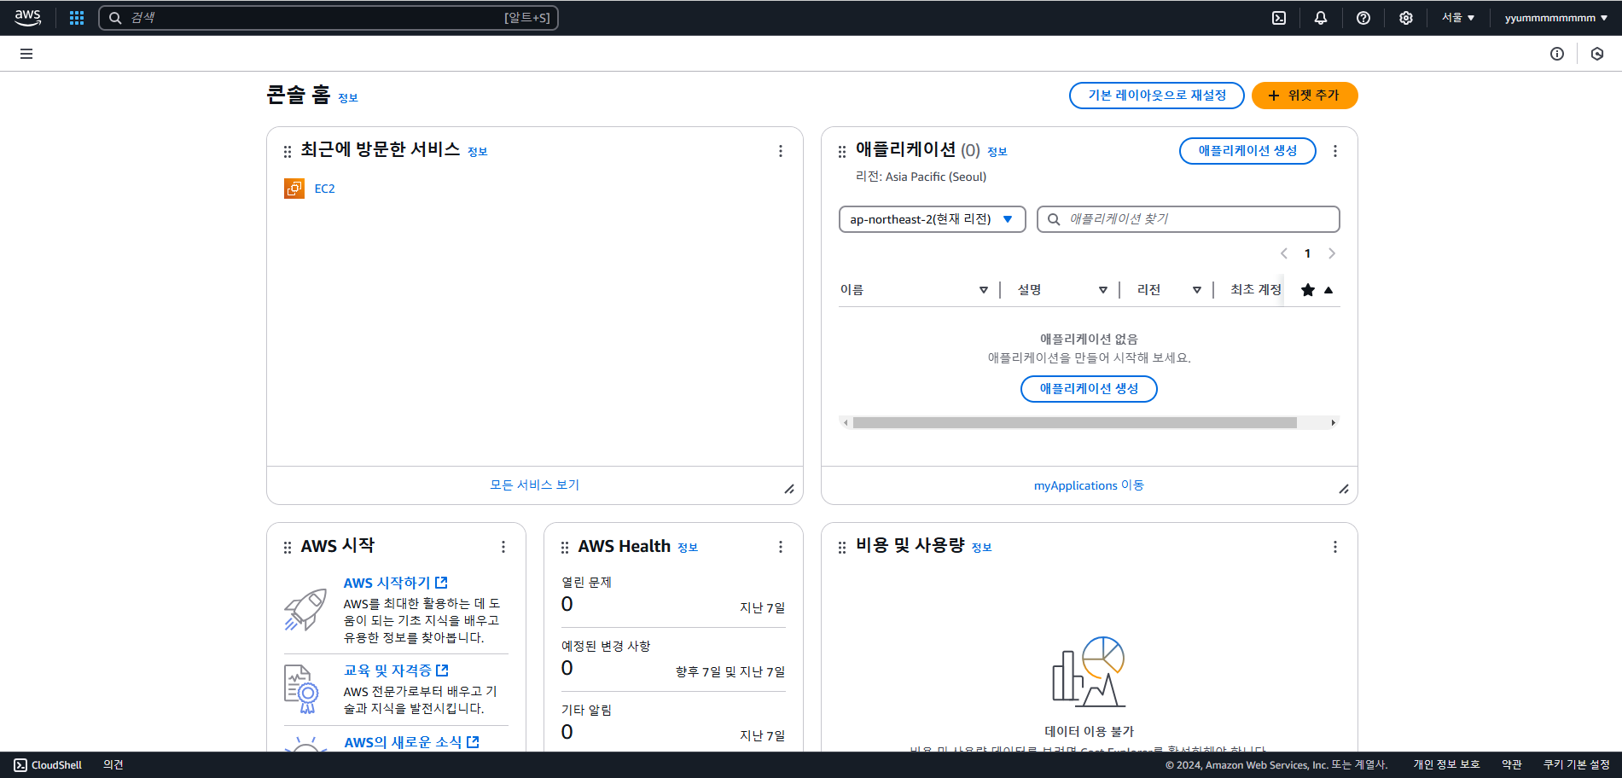
Task: Open 쿠키 기본 설정 in footer
Action: coord(1576,765)
